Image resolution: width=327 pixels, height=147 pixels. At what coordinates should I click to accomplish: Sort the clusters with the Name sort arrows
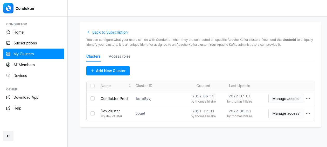(x=130, y=86)
